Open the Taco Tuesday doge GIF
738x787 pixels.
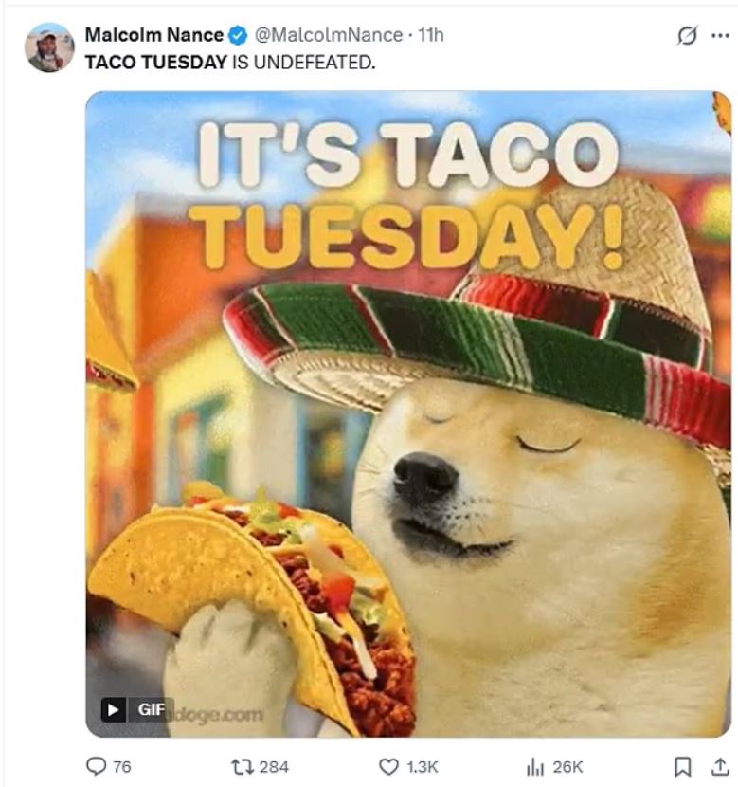(x=408, y=413)
